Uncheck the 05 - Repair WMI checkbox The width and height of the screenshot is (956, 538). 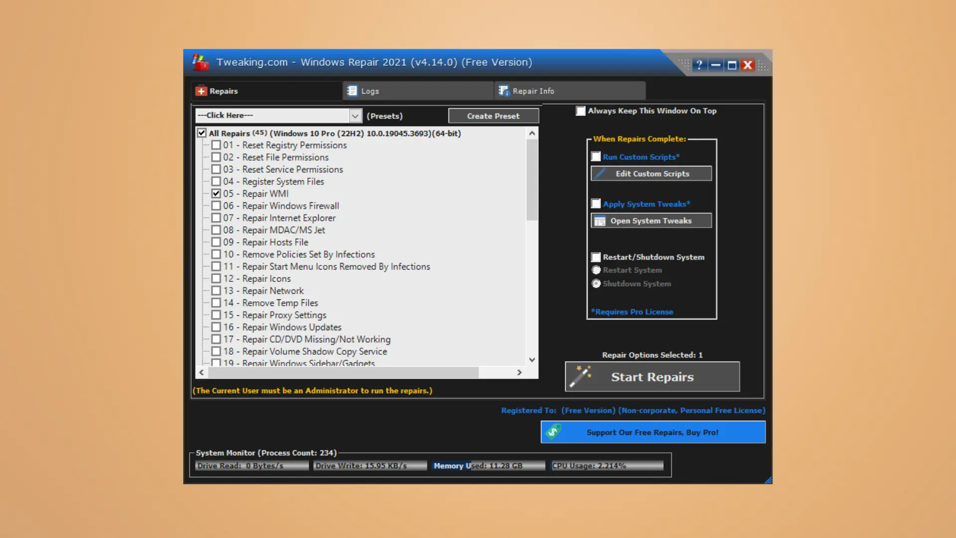[x=216, y=193]
